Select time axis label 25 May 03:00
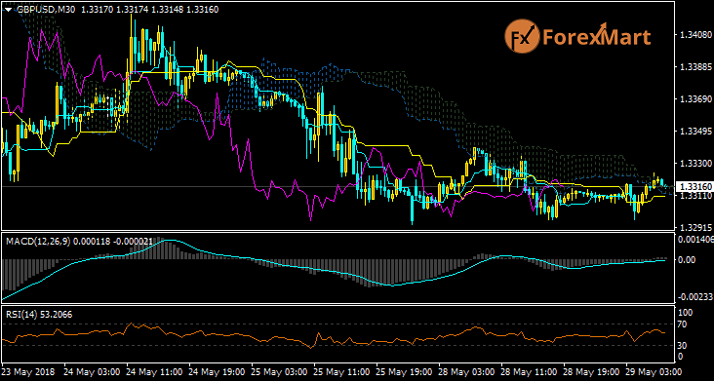The width and height of the screenshot is (714, 381). [279, 371]
